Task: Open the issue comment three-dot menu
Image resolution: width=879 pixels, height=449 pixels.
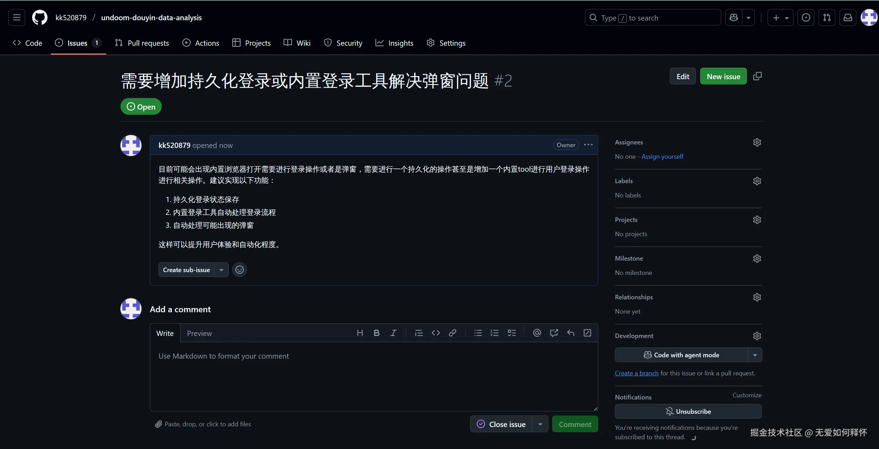Action: pyautogui.click(x=588, y=145)
